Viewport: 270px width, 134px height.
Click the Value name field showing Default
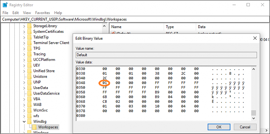coord(166,55)
